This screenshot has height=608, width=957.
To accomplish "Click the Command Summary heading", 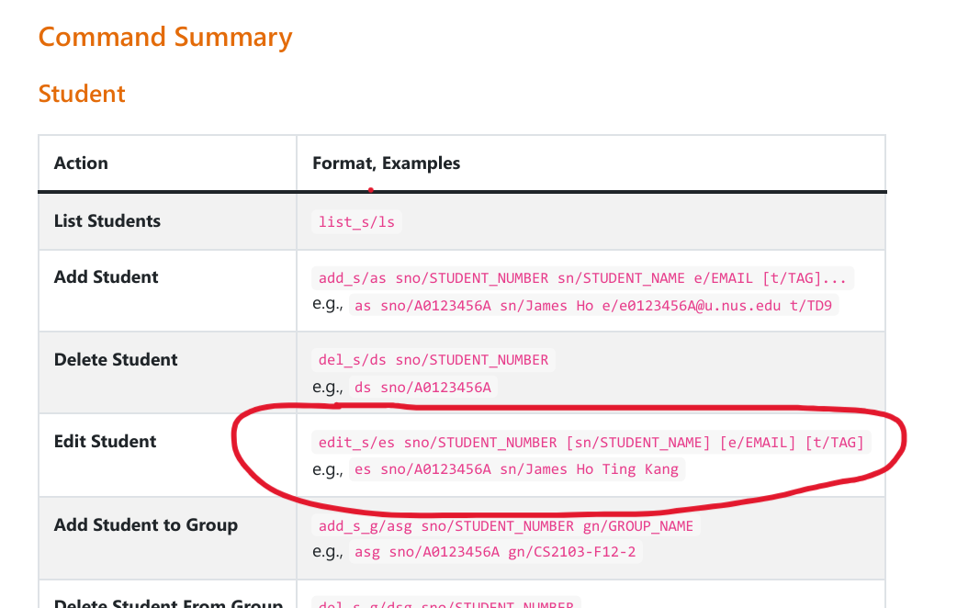I will (x=165, y=38).
